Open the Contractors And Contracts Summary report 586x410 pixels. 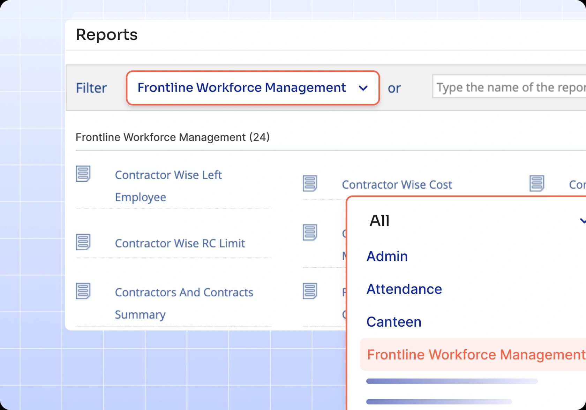click(x=184, y=303)
